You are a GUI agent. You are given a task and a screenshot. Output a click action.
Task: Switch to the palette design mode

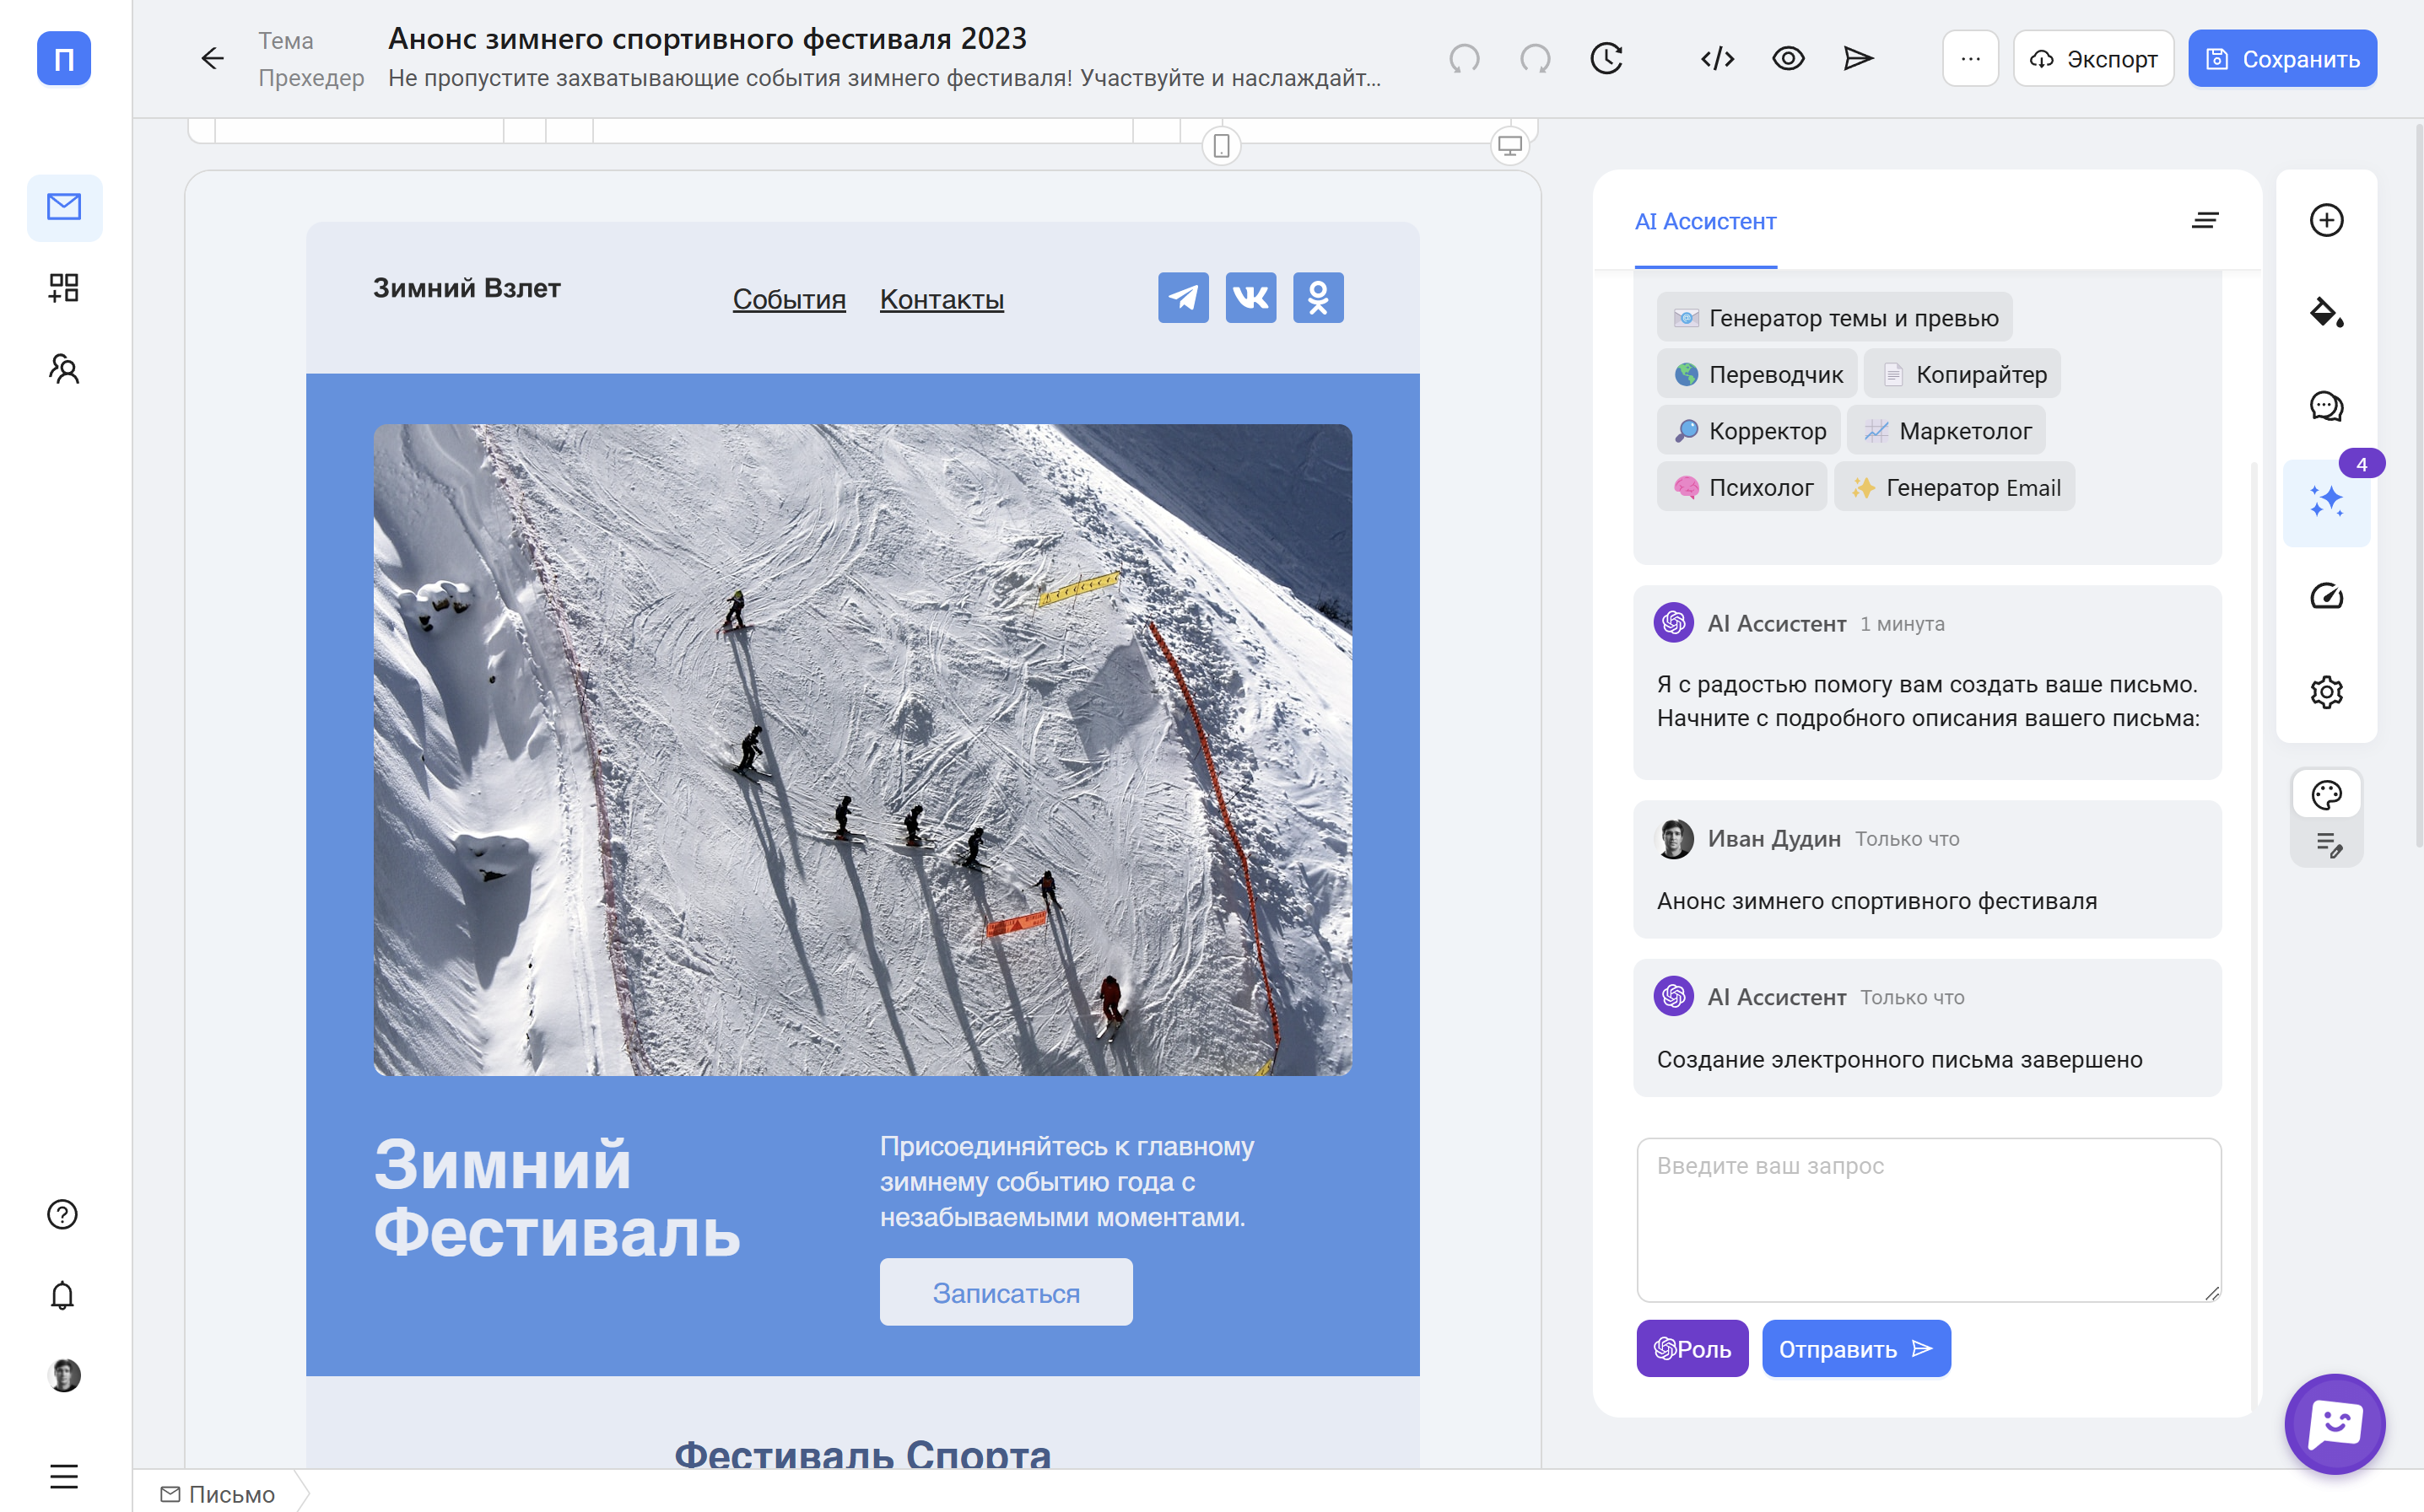click(x=2327, y=796)
